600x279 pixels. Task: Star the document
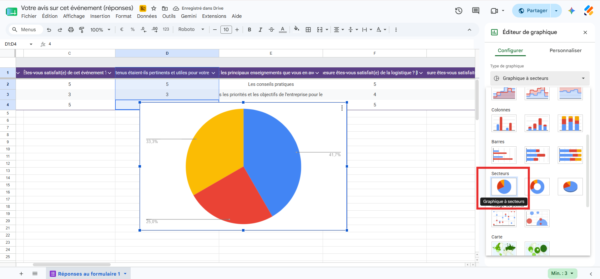(154, 8)
